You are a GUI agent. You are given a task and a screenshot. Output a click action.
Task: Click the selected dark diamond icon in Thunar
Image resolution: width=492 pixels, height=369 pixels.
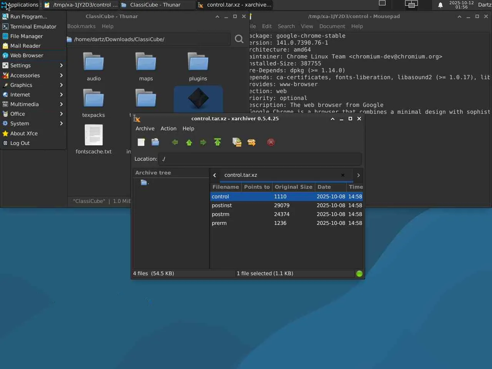click(198, 99)
